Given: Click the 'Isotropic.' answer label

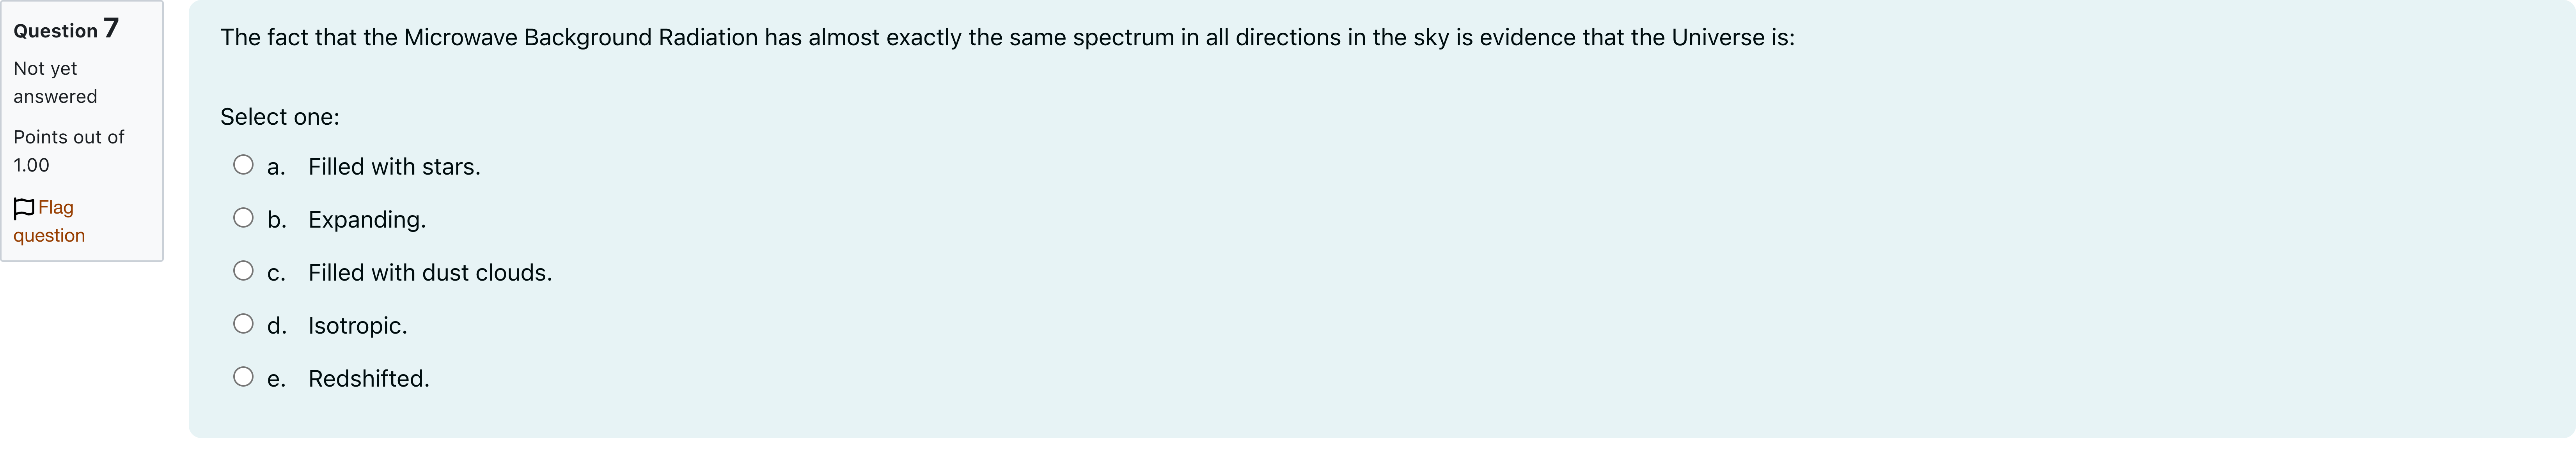Looking at the screenshot, I should (x=357, y=326).
